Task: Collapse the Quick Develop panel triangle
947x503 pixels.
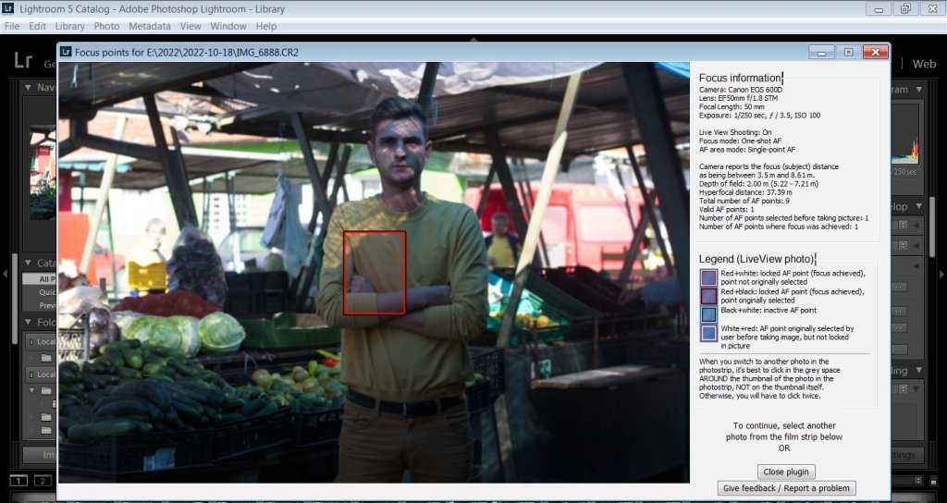Action: (x=918, y=206)
